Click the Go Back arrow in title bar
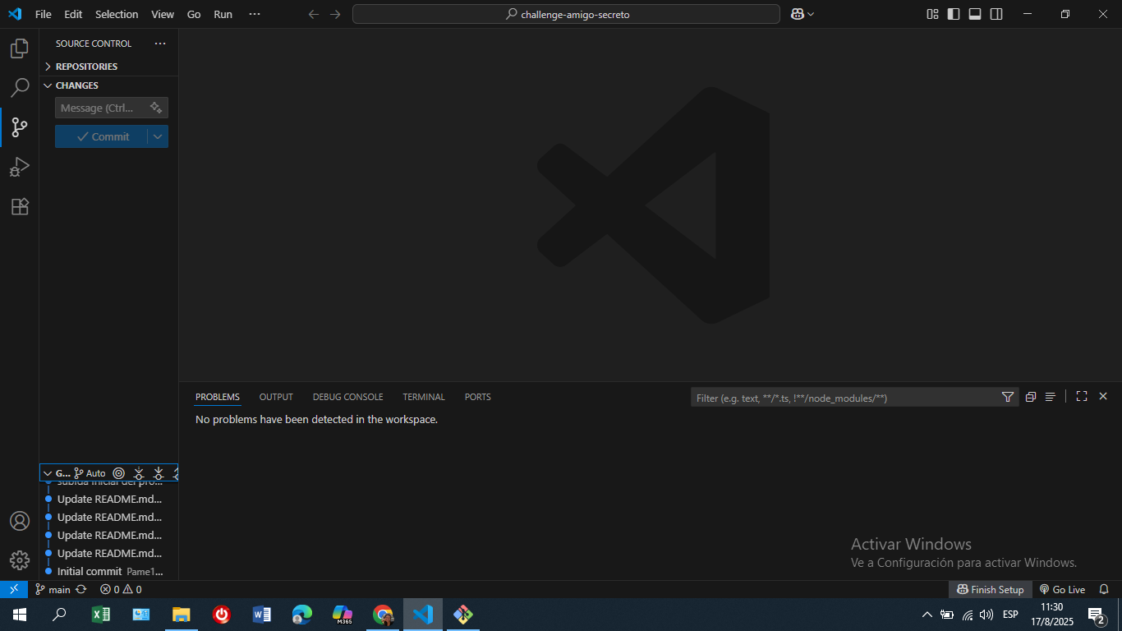 click(x=313, y=14)
